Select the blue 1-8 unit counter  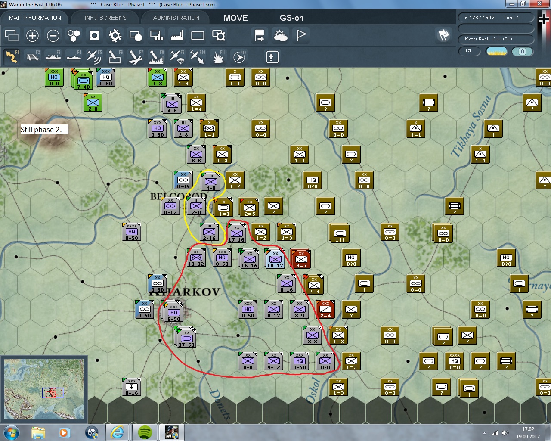click(157, 77)
